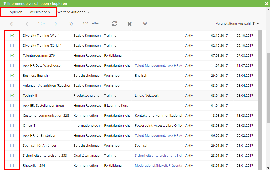Click the inner list vertical scrollbar
Viewport: 270px width, 170px height.
[x=260, y=100]
